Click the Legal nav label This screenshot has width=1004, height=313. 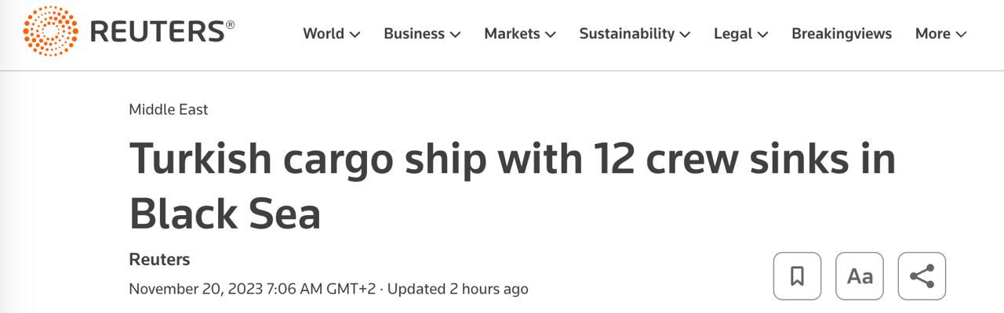click(733, 34)
